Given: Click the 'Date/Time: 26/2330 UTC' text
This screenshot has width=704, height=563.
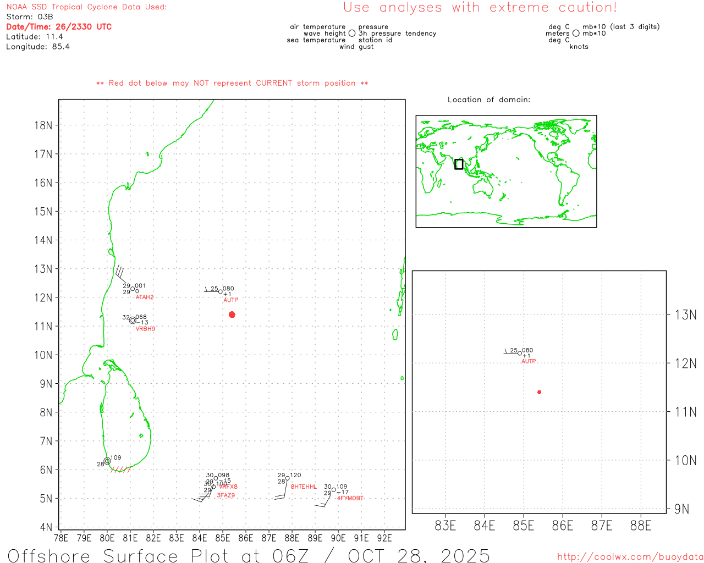Looking at the screenshot, I should [59, 26].
